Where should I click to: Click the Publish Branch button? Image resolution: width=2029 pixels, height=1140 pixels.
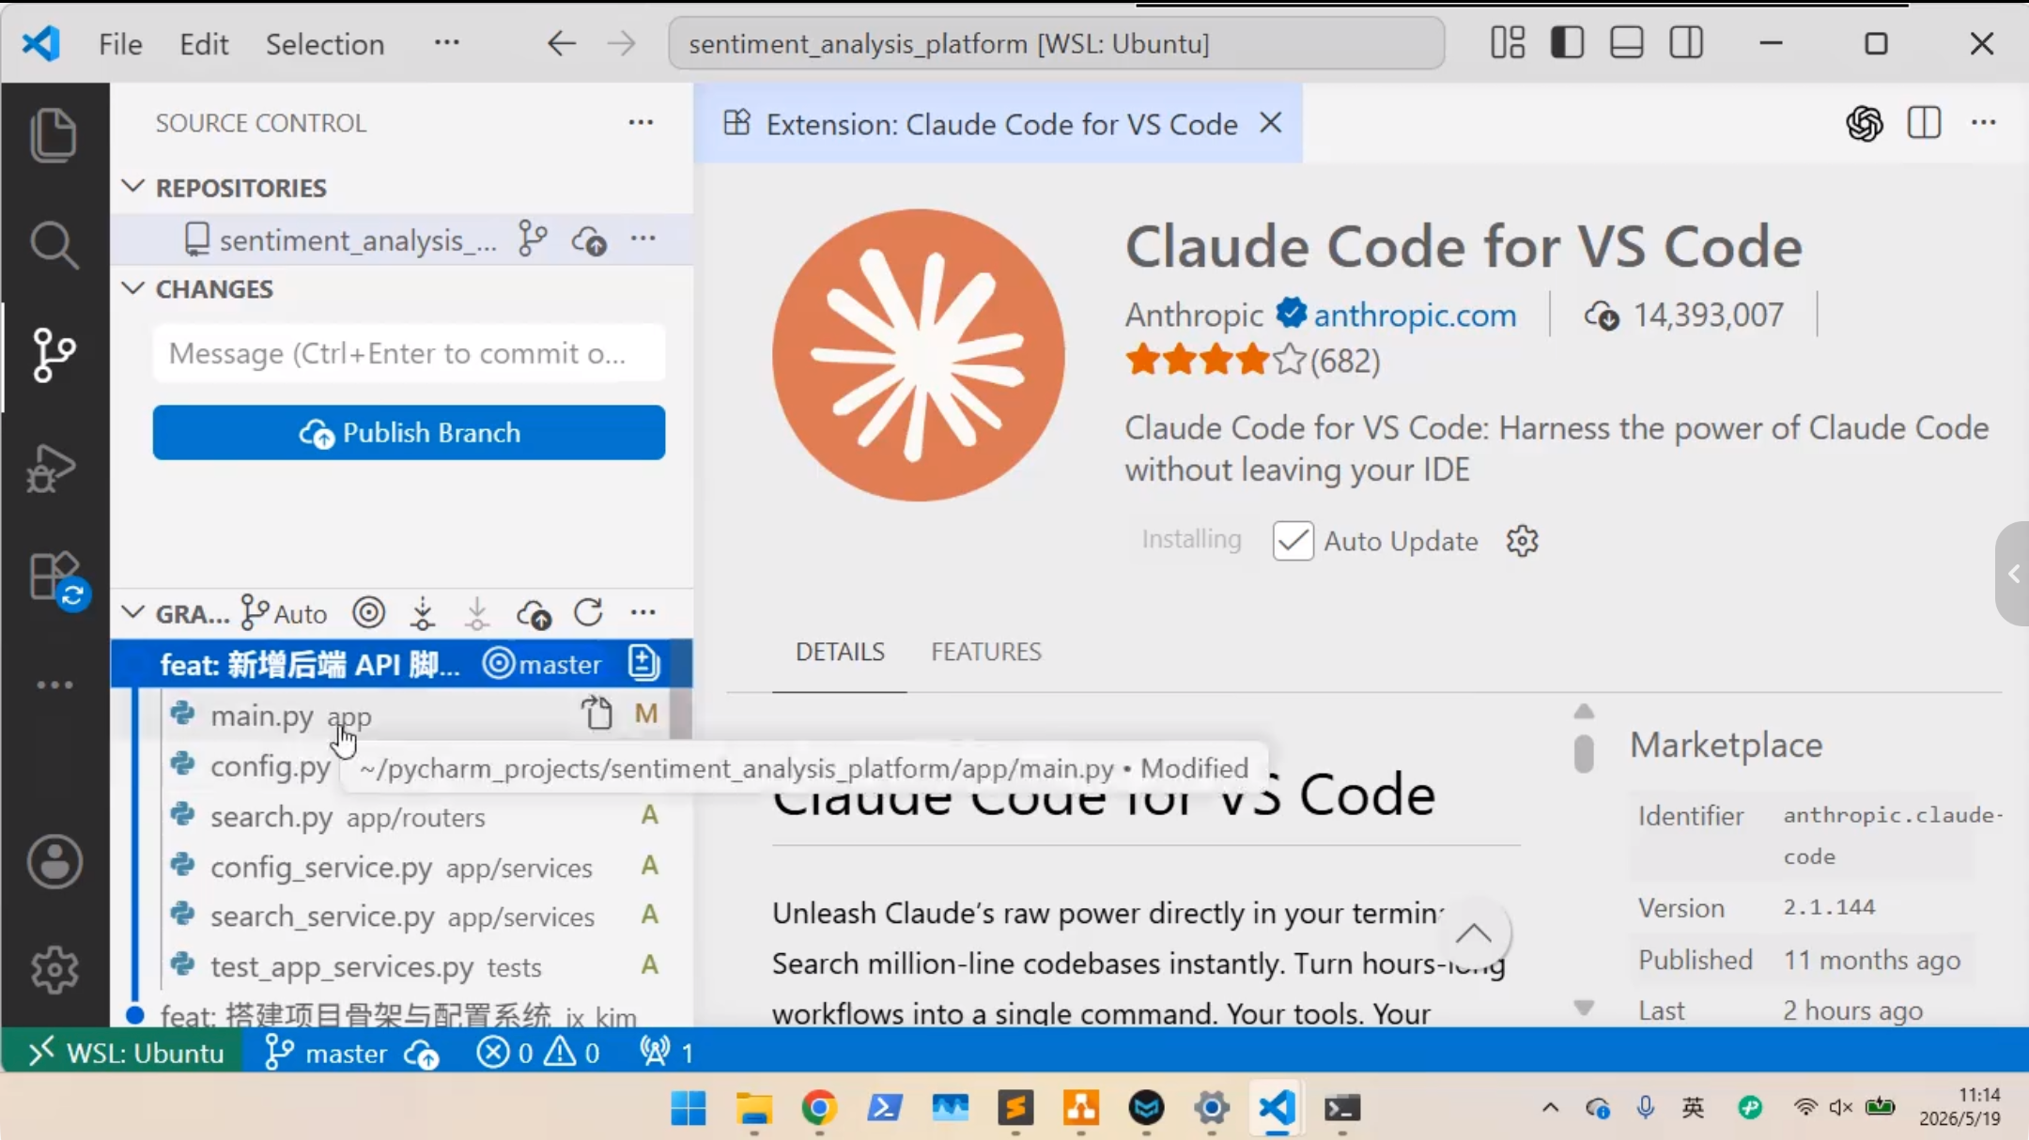[409, 433]
